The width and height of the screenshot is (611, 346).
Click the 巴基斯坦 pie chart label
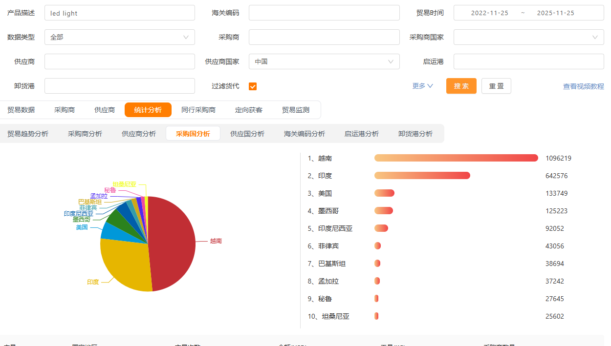click(90, 202)
